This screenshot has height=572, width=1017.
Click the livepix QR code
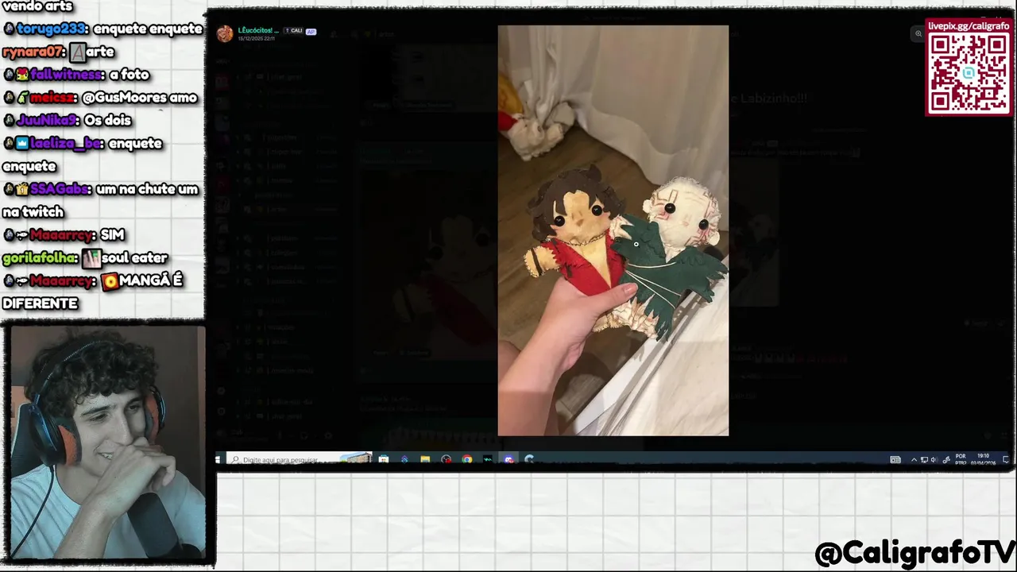coord(969,73)
